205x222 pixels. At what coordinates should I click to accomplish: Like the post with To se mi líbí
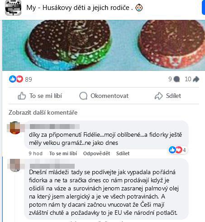tap(40, 96)
